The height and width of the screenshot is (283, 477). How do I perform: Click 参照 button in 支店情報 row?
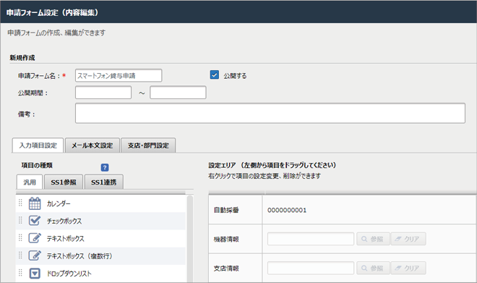click(373, 268)
